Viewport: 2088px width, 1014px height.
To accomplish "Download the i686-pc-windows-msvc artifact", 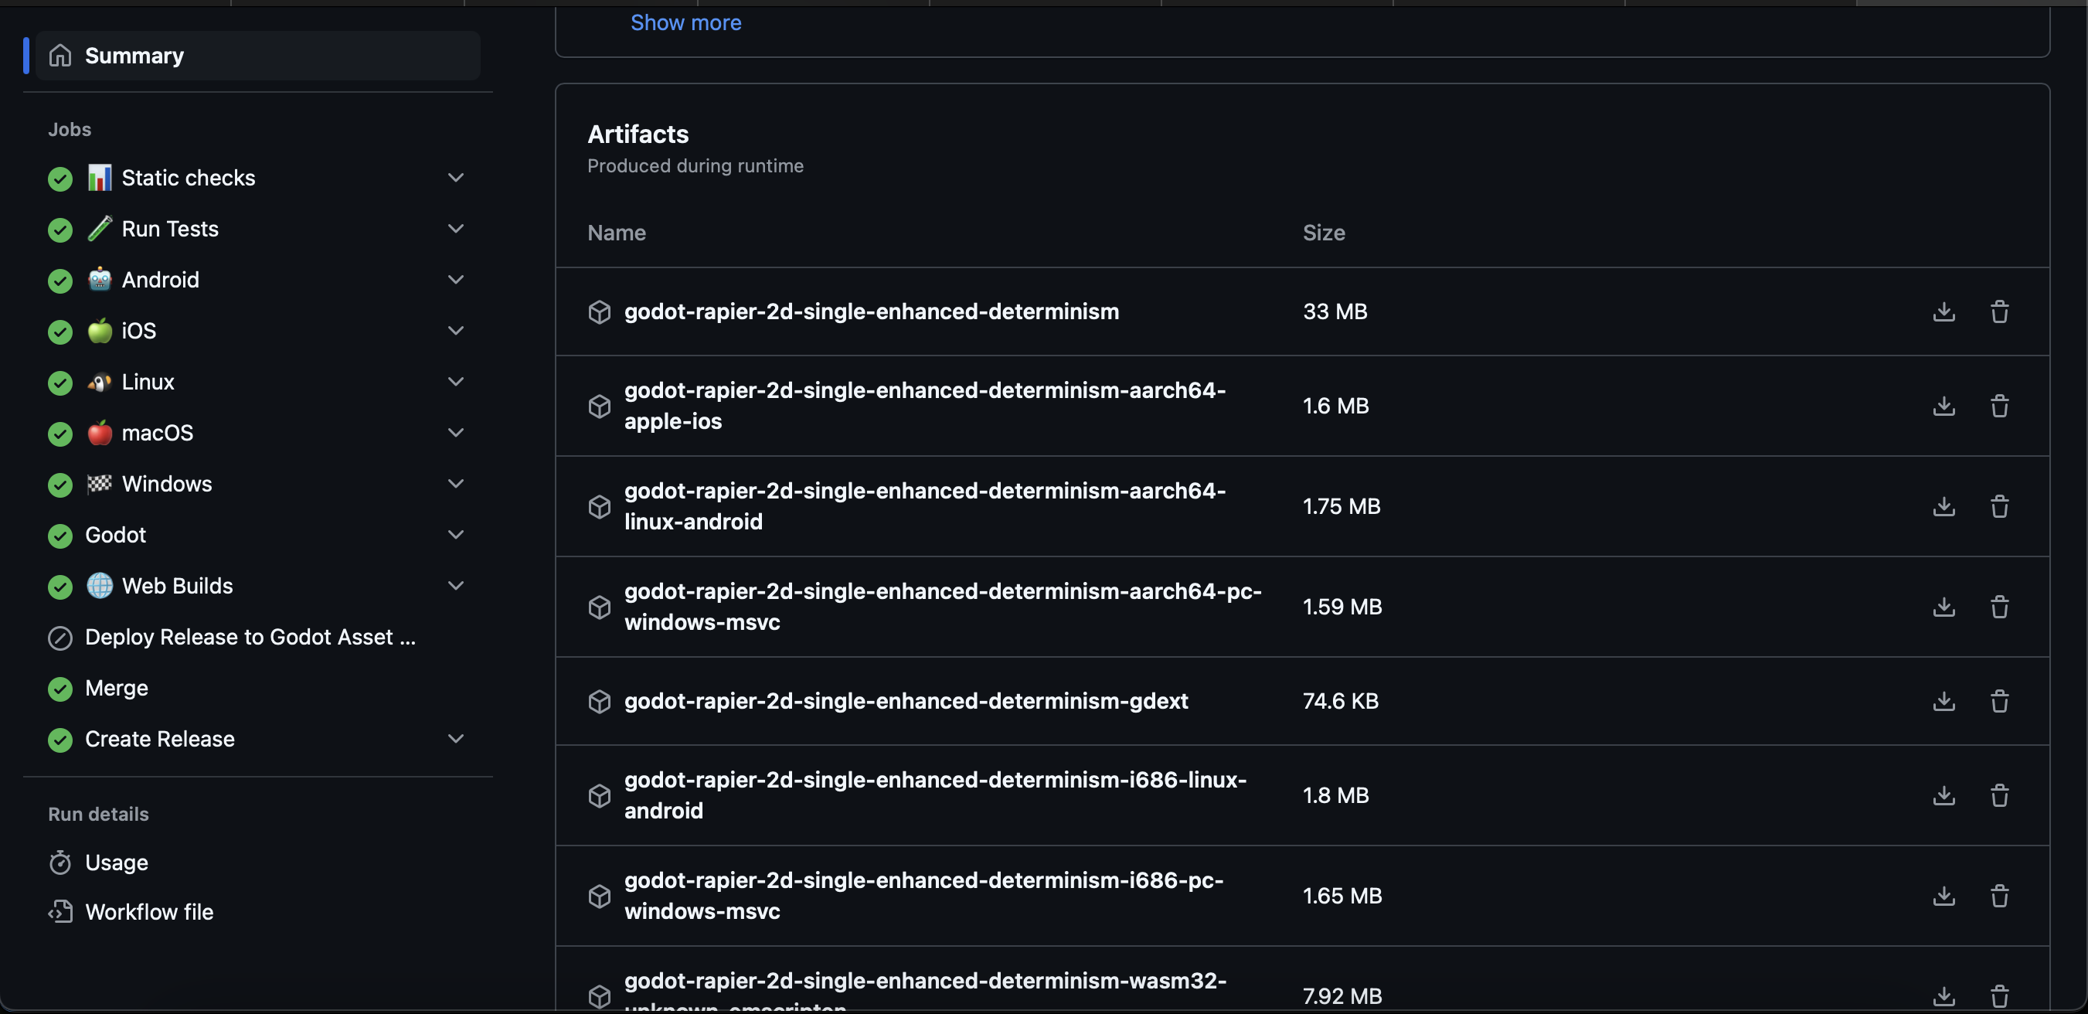I will point(1943,896).
